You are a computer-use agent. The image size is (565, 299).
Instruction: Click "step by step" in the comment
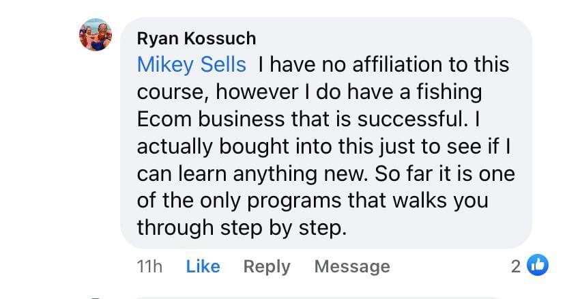pyautogui.click(x=294, y=227)
